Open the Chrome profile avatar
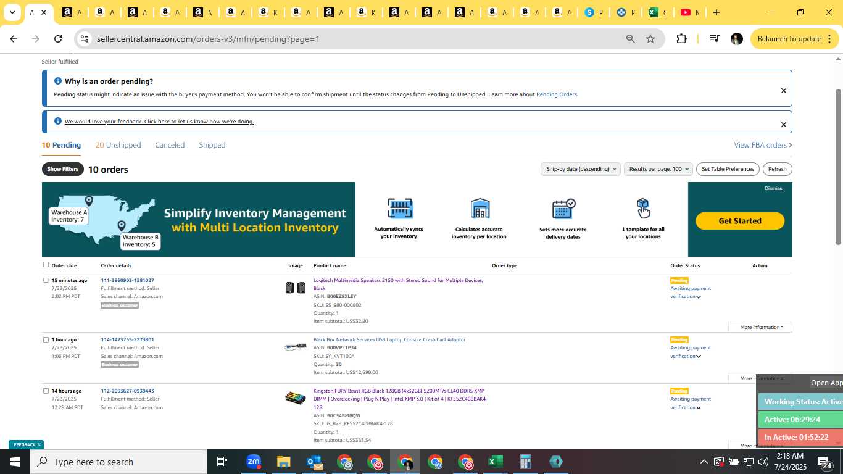 click(x=736, y=39)
